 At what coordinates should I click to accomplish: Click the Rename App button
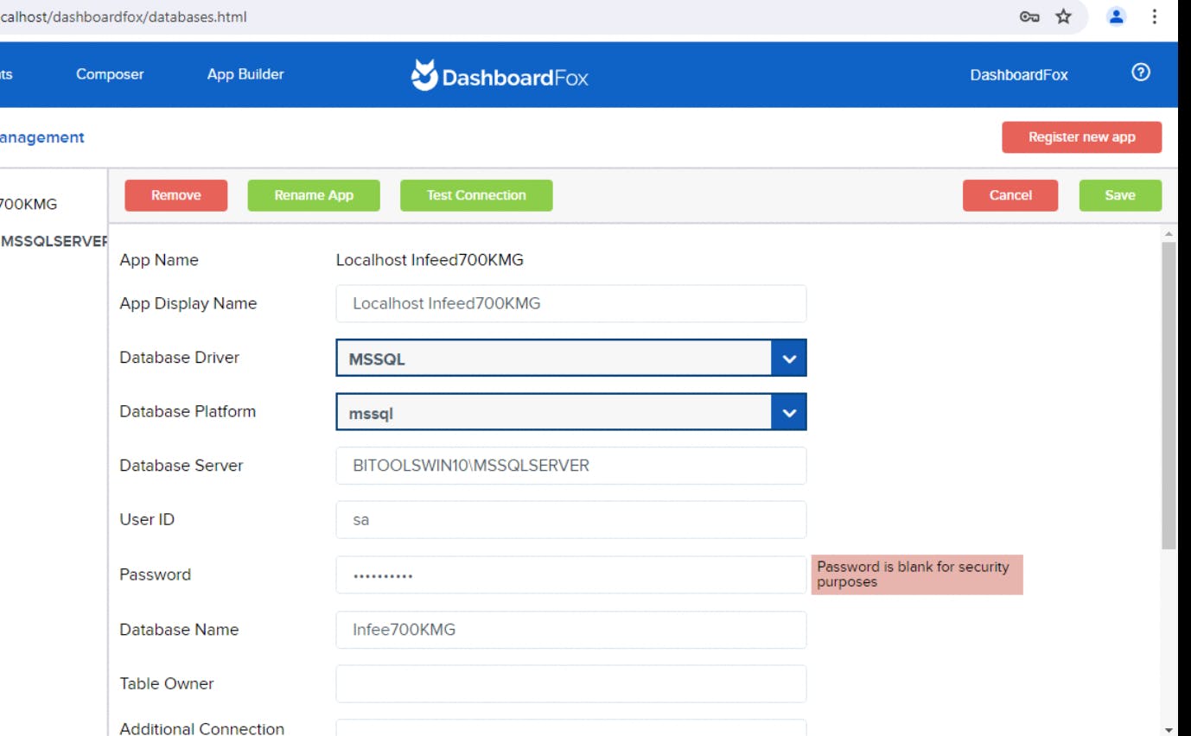pyautogui.click(x=314, y=195)
